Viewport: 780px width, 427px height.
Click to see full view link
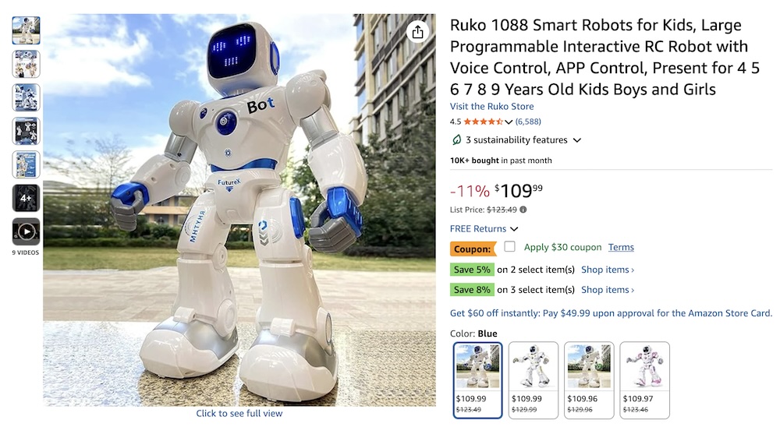pos(239,413)
